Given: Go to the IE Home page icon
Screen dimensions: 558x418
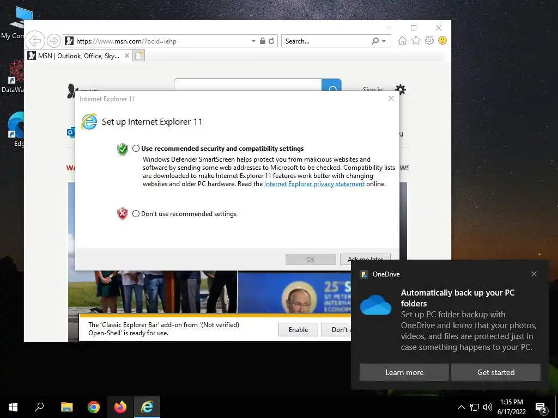Looking at the screenshot, I should pos(403,40).
